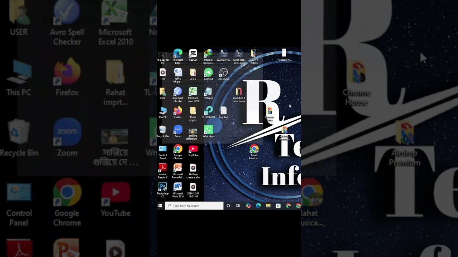458x257 pixels.
Task: Select the 20230318_0... image file
Action: click(x=224, y=55)
